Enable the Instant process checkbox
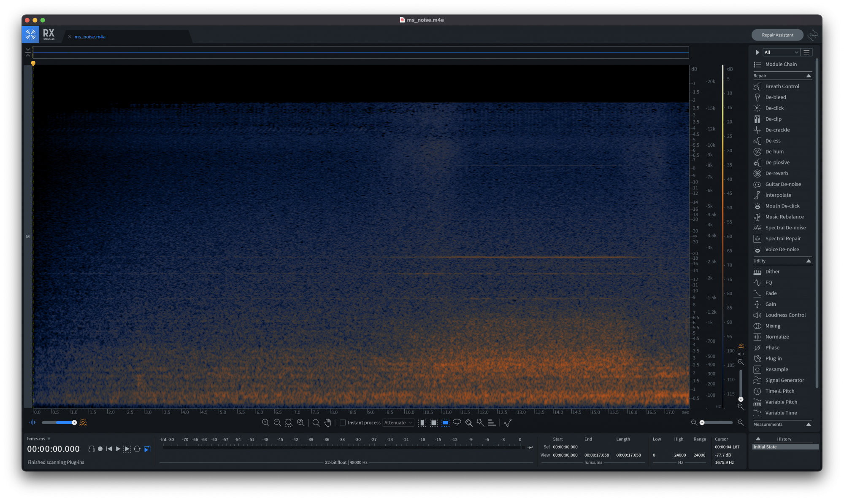This screenshot has width=844, height=500. [x=343, y=422]
